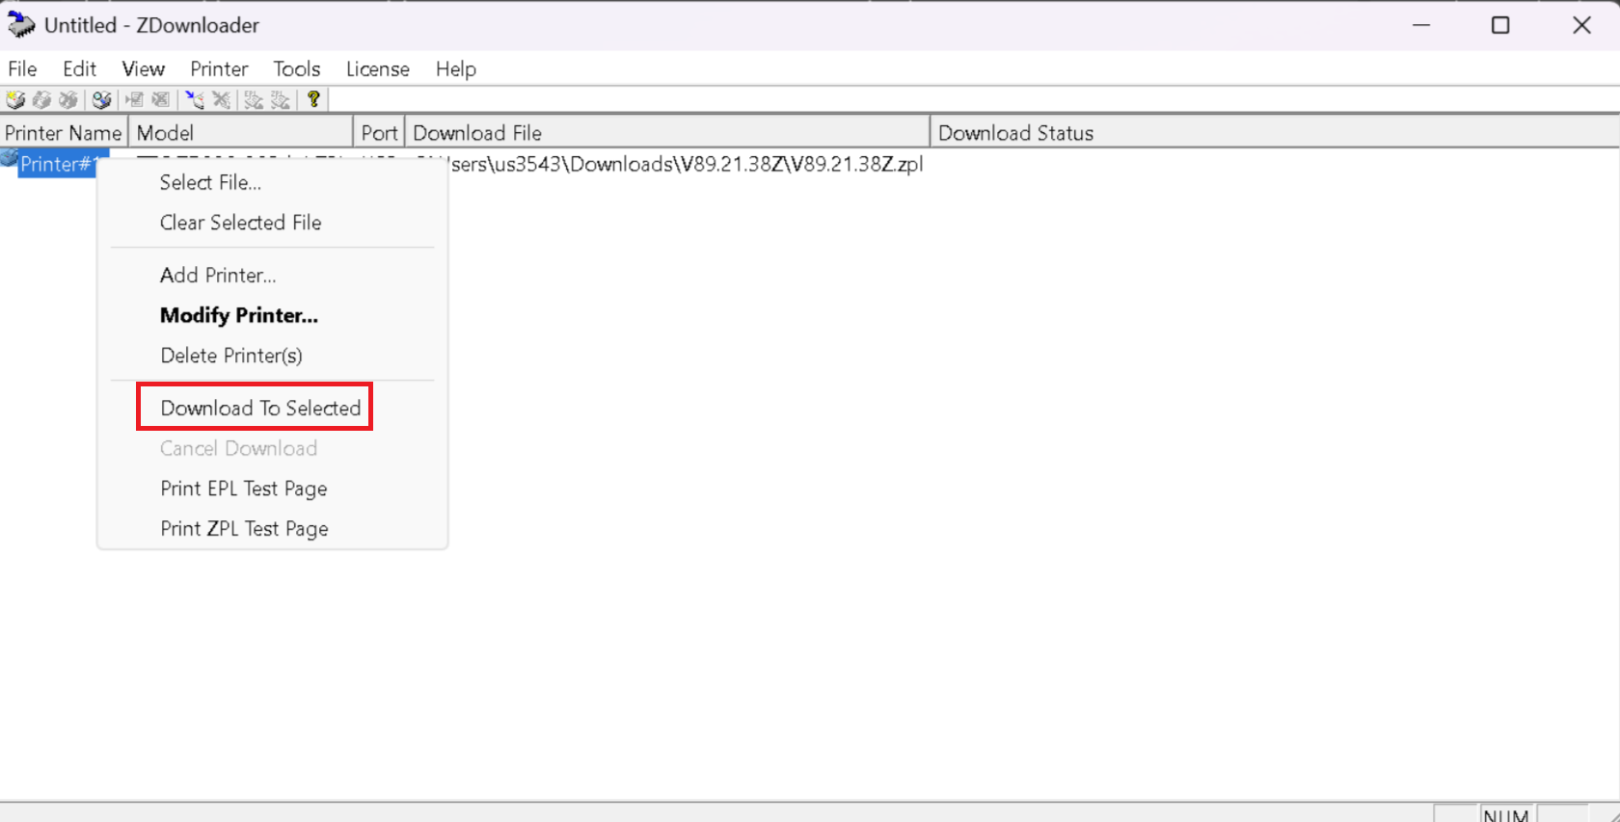Click the ZPL test page toolbar icon

280,99
